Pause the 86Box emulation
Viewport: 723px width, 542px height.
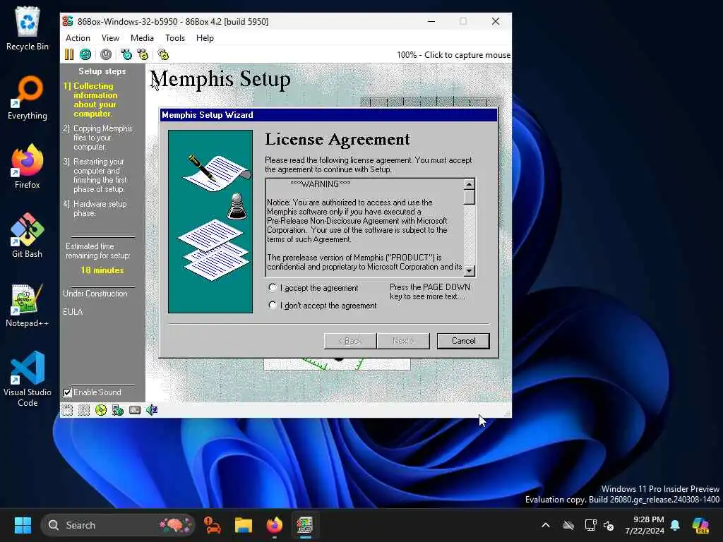[x=68, y=54]
